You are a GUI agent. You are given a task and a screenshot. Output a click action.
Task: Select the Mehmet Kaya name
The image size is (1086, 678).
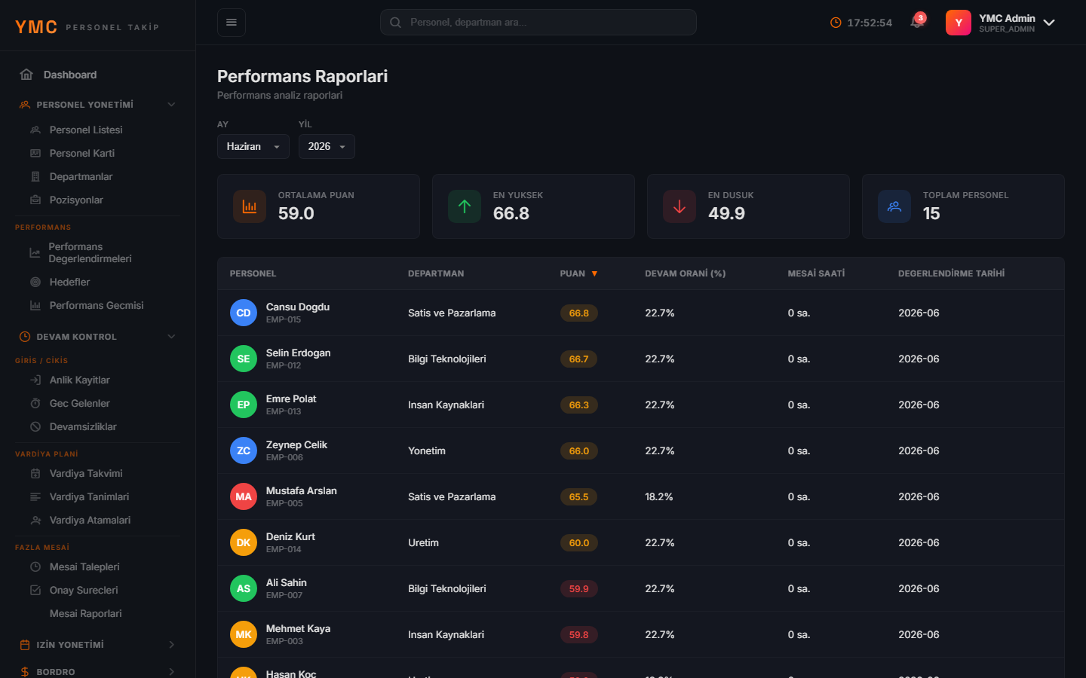(x=298, y=628)
